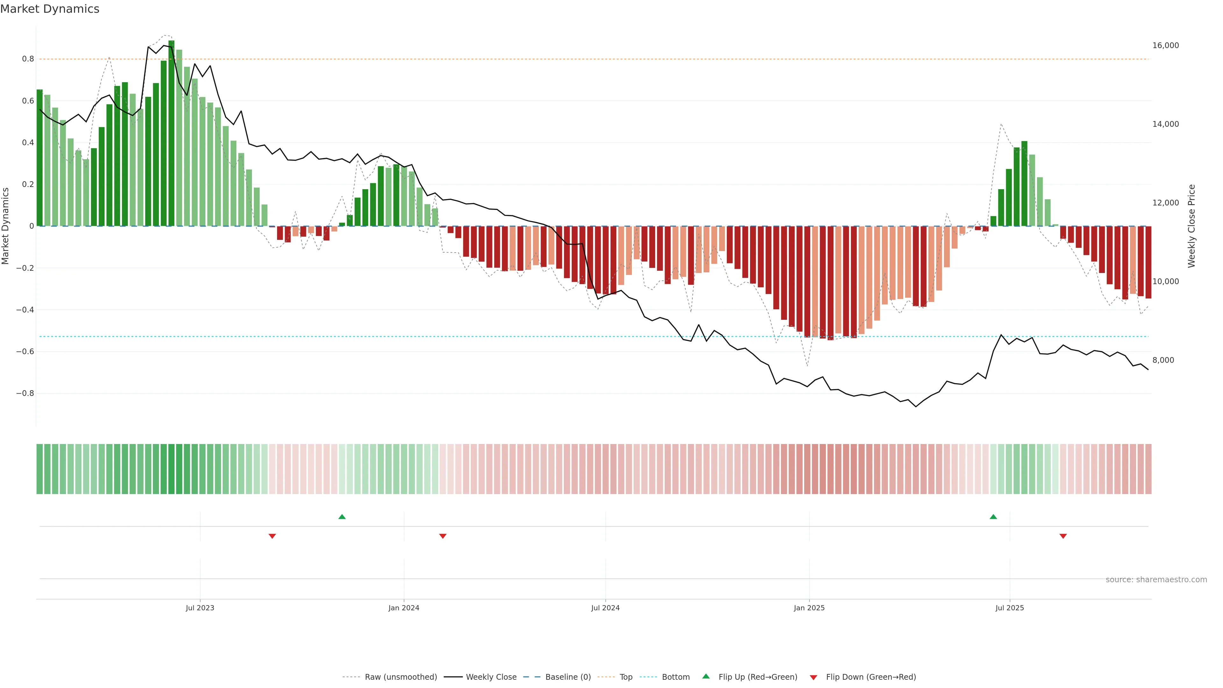Click the red flip-down triangle near Sep 2023

coord(272,536)
